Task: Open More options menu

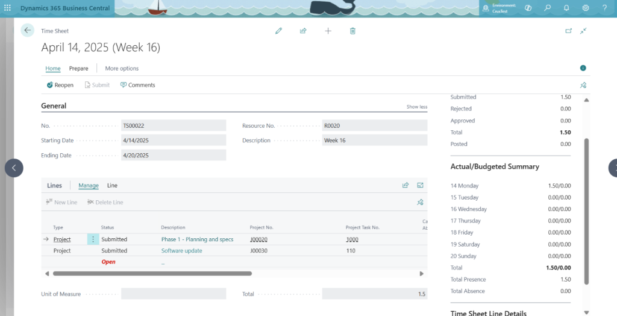Action: point(122,68)
